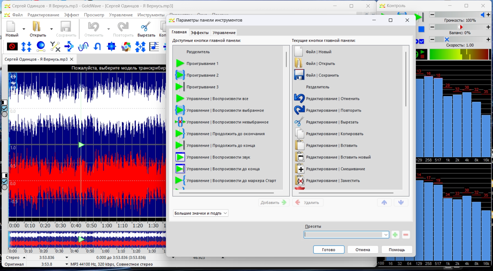Click the 'Отмена' button

click(x=362, y=250)
